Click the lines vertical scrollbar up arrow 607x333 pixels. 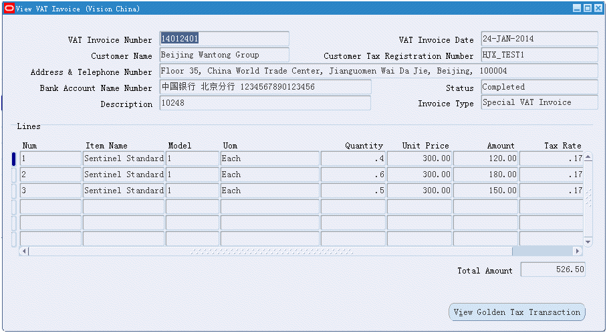click(588, 157)
